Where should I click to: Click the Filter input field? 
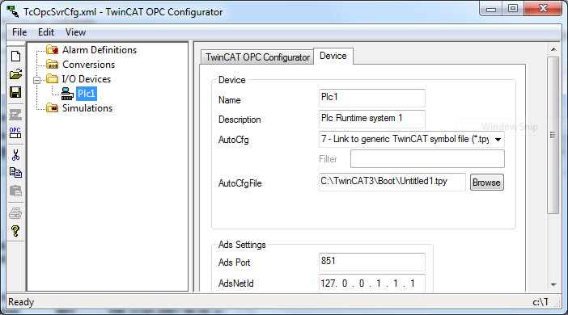(427, 159)
